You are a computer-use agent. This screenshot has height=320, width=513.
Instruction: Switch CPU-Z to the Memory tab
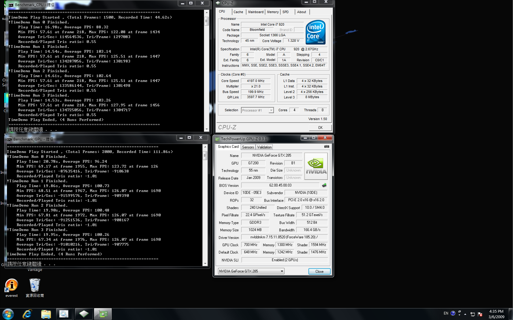click(273, 12)
